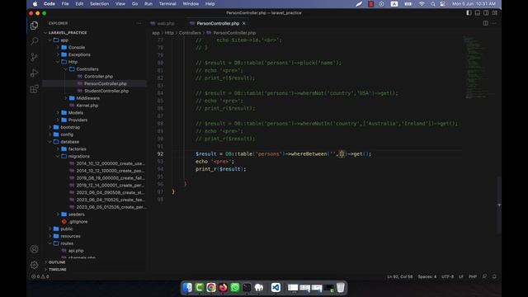
Task: Open .gitignore file in explorer
Action: tap(78, 222)
